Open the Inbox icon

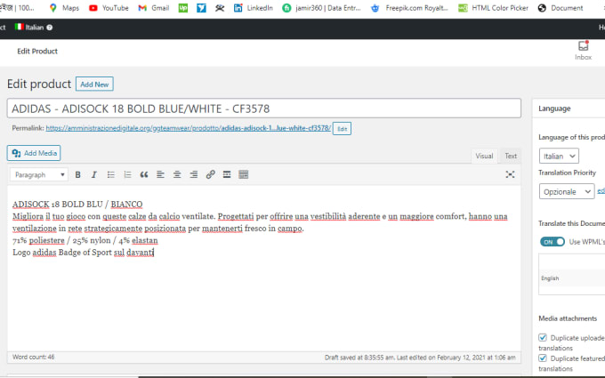583,51
